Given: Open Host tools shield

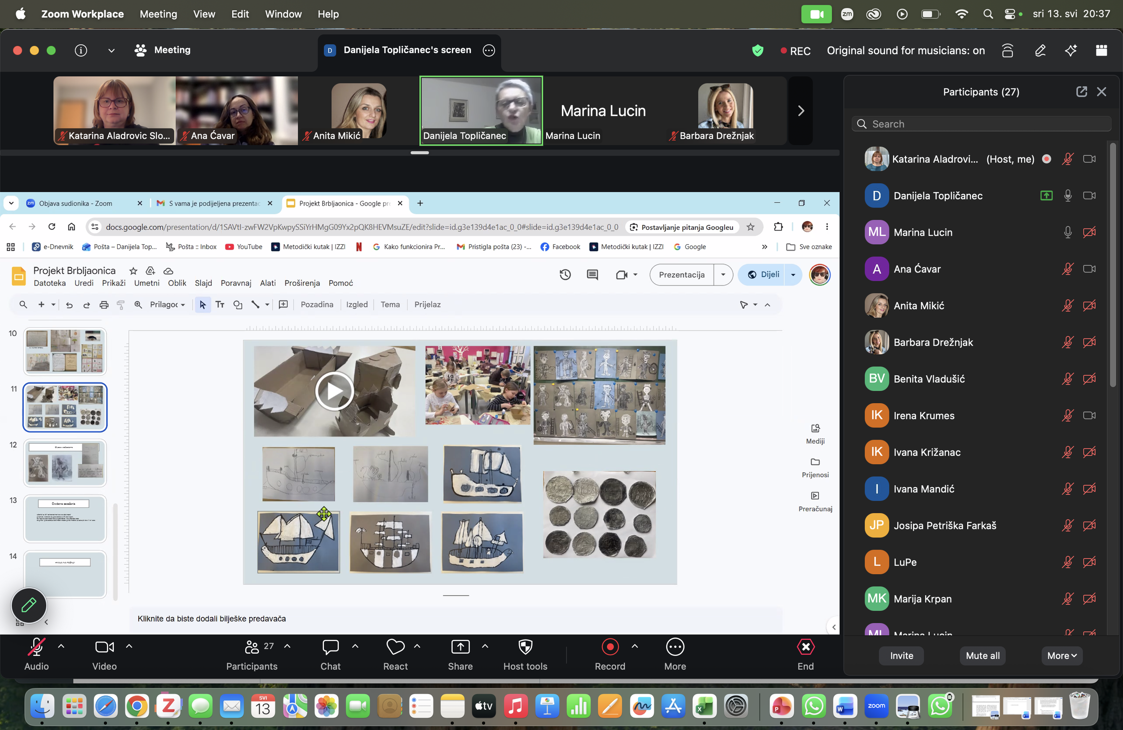Looking at the screenshot, I should pos(525,647).
